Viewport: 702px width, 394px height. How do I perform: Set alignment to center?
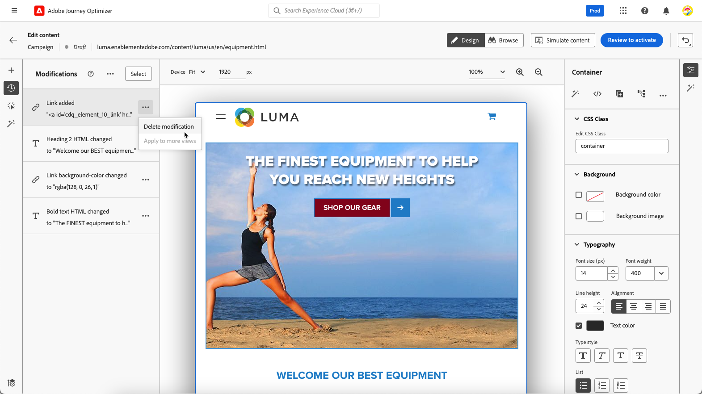[x=634, y=306]
